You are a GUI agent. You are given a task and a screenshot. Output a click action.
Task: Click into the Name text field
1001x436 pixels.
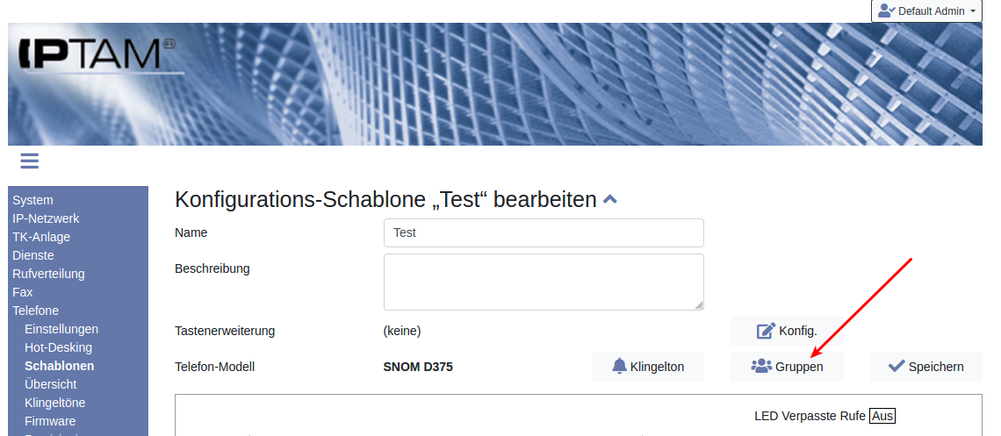544,233
